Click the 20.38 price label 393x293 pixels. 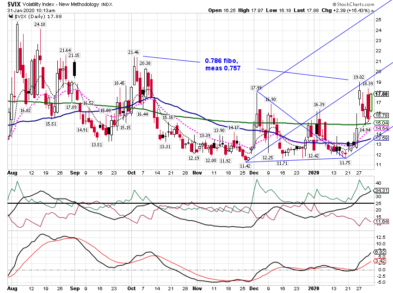[x=145, y=63]
